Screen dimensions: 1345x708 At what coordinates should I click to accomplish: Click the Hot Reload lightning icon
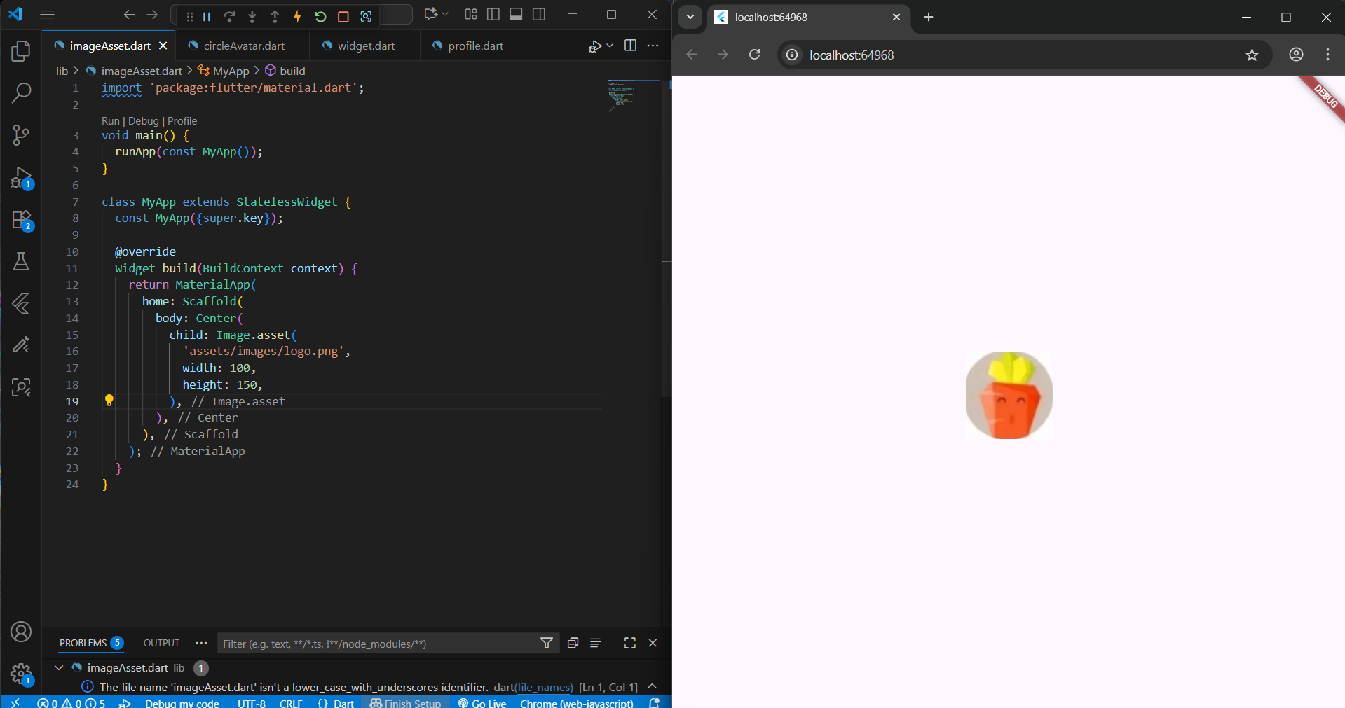pyautogui.click(x=297, y=16)
